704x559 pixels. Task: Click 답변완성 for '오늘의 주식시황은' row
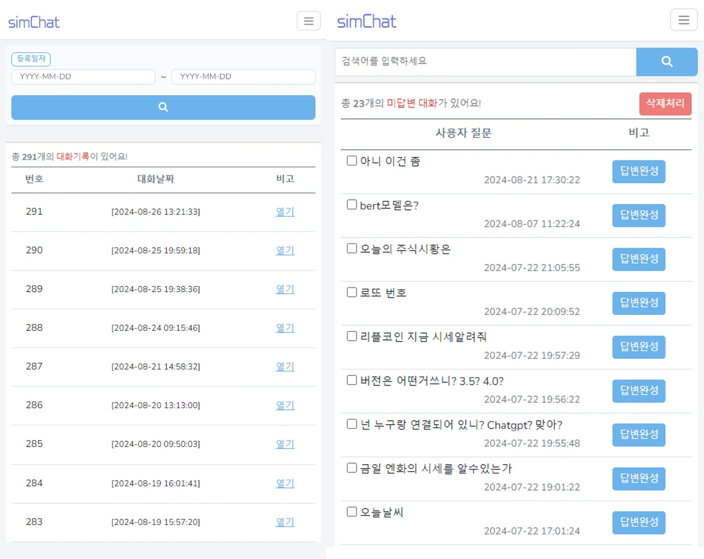point(639,259)
